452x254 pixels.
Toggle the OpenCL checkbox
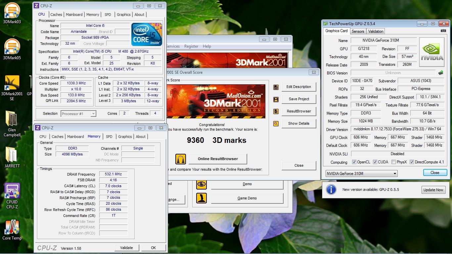(354, 162)
